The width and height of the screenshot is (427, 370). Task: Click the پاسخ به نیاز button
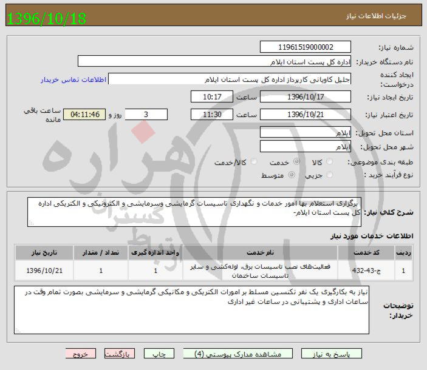[x=332, y=354]
